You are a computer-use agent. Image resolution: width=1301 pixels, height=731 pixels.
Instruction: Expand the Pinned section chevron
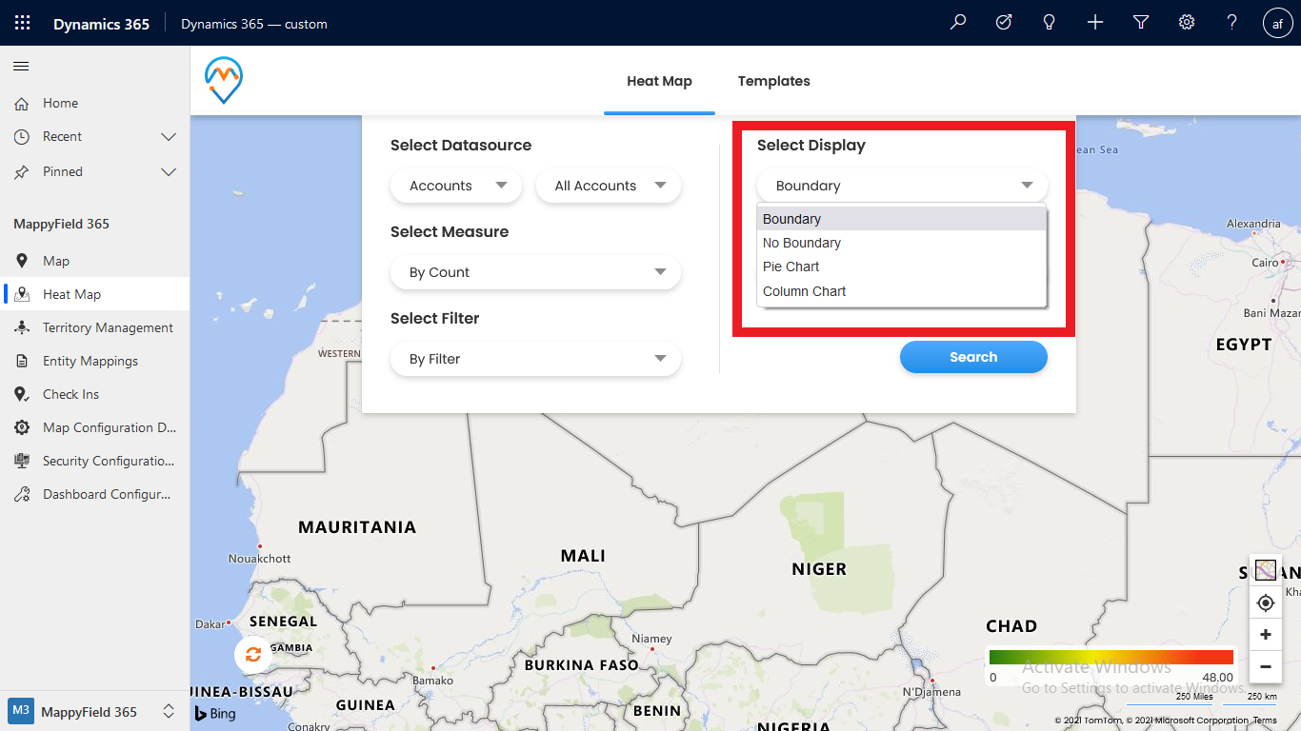[x=169, y=172]
